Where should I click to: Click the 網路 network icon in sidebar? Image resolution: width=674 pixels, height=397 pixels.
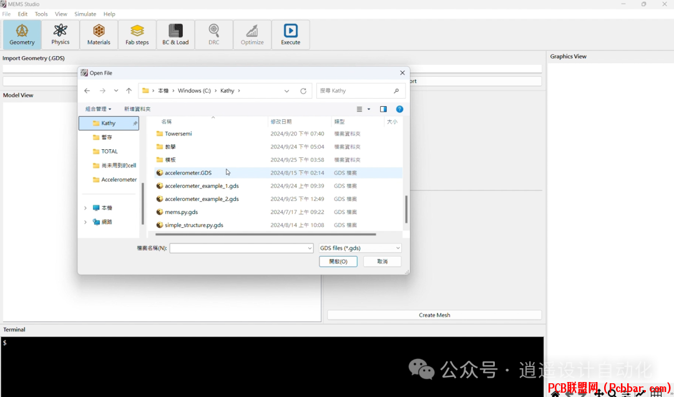[x=96, y=222]
